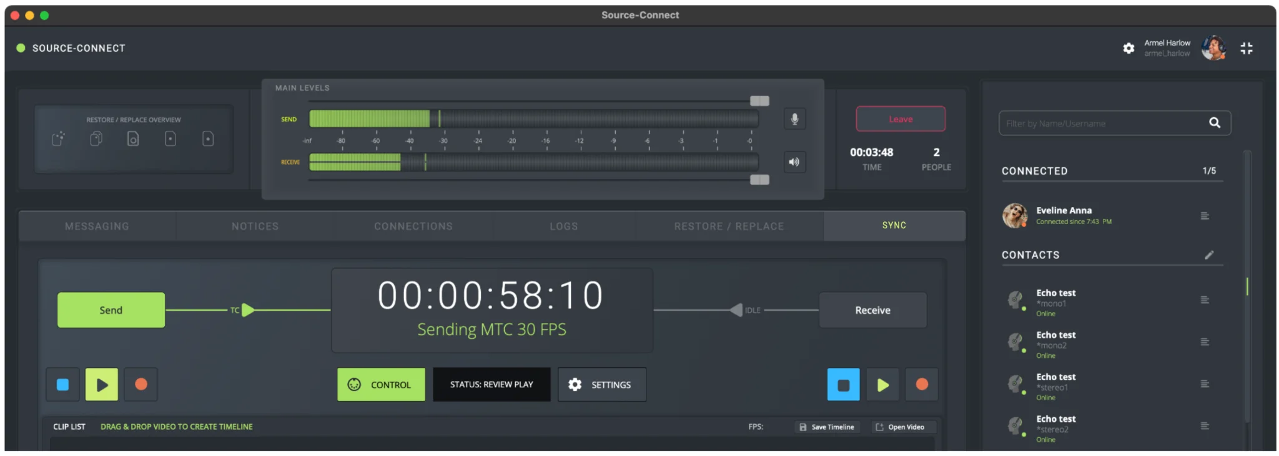The width and height of the screenshot is (1279, 456).
Task: Click the file icon with ring in Restore/Replace Overview
Action: tap(133, 138)
